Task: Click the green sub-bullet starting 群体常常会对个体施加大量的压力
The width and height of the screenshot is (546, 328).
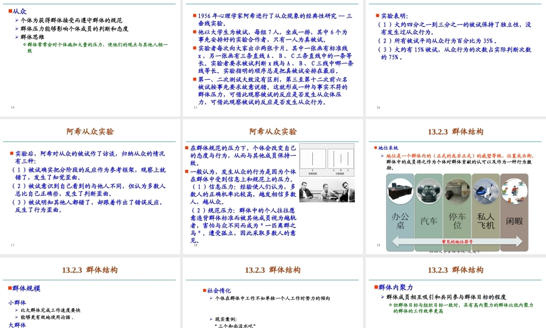Action: click(98, 48)
